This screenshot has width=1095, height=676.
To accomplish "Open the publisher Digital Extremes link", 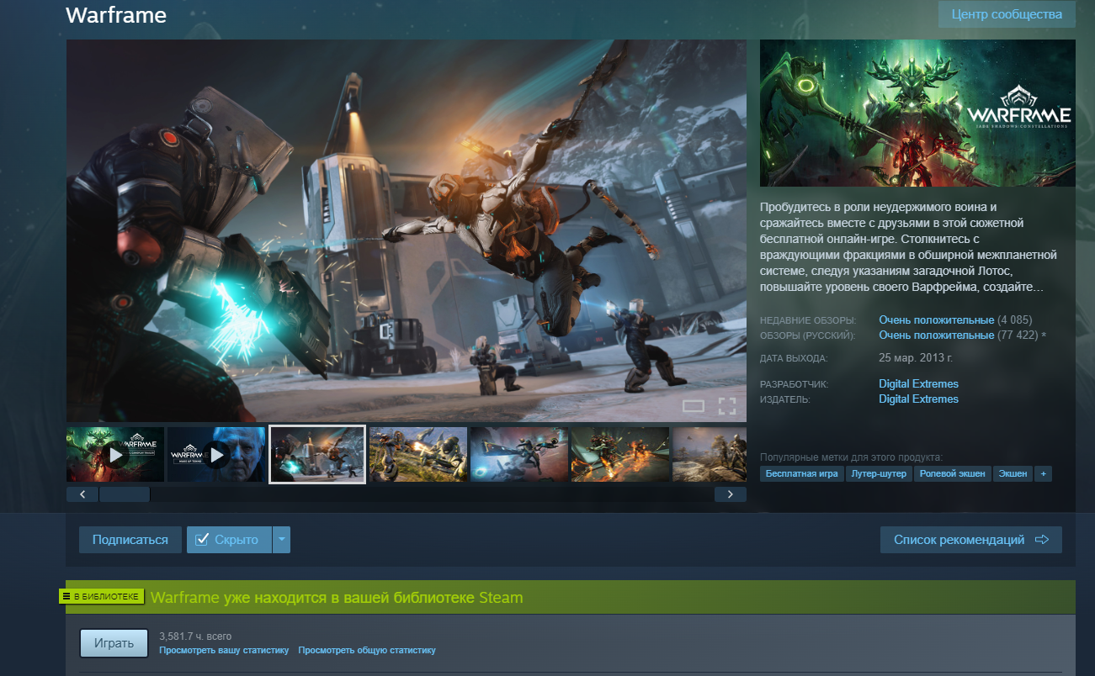I will click(919, 399).
